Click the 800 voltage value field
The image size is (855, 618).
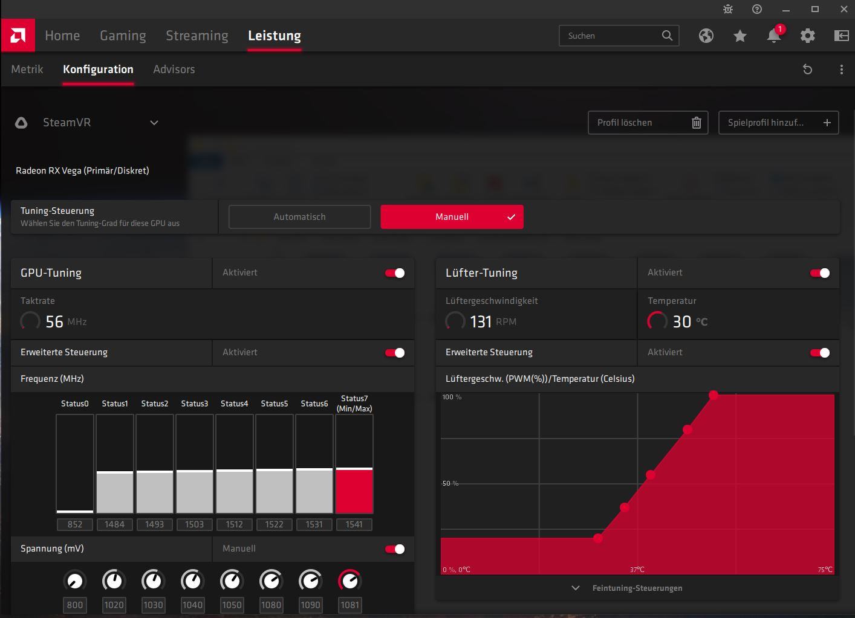(75, 605)
